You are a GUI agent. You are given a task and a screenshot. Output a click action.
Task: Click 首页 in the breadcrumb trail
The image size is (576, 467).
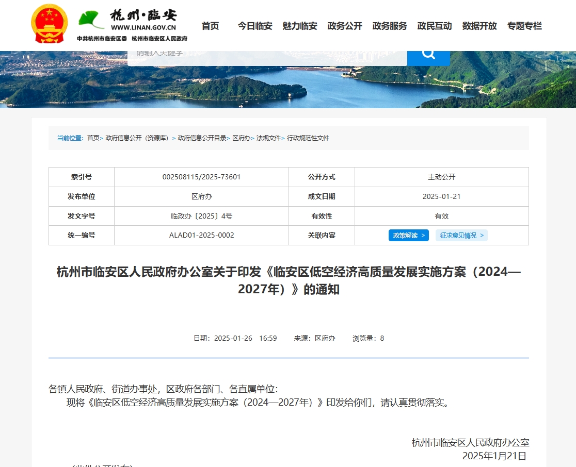93,138
